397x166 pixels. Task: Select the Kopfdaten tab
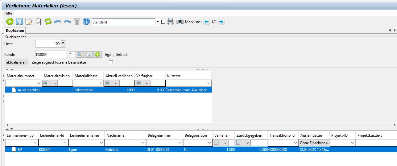[x=15, y=31]
